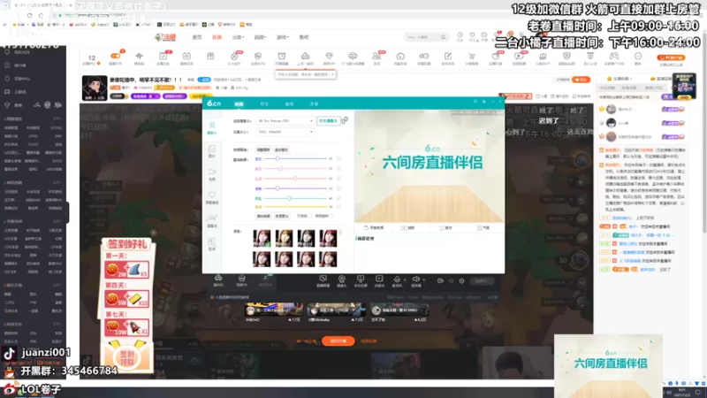Viewport: 707px width, 398px height.
Task: Click the flame icon in Douyu toolbar
Action: (x=234, y=57)
